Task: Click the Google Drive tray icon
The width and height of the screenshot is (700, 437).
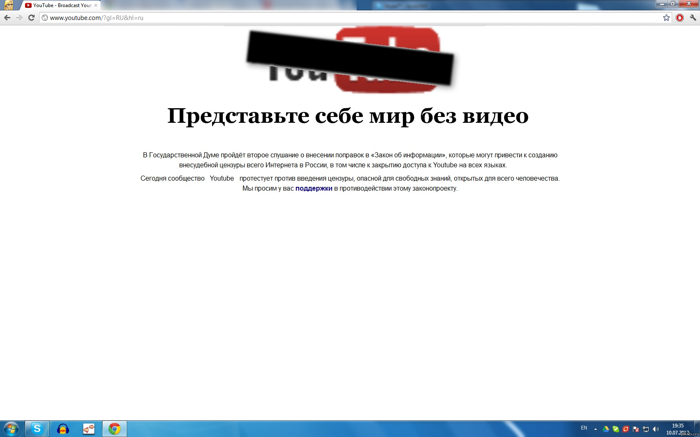Action: pos(605,429)
